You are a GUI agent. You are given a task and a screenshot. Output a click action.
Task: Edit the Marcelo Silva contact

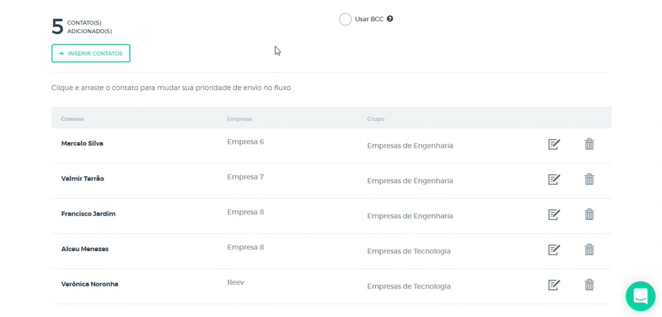(x=554, y=144)
